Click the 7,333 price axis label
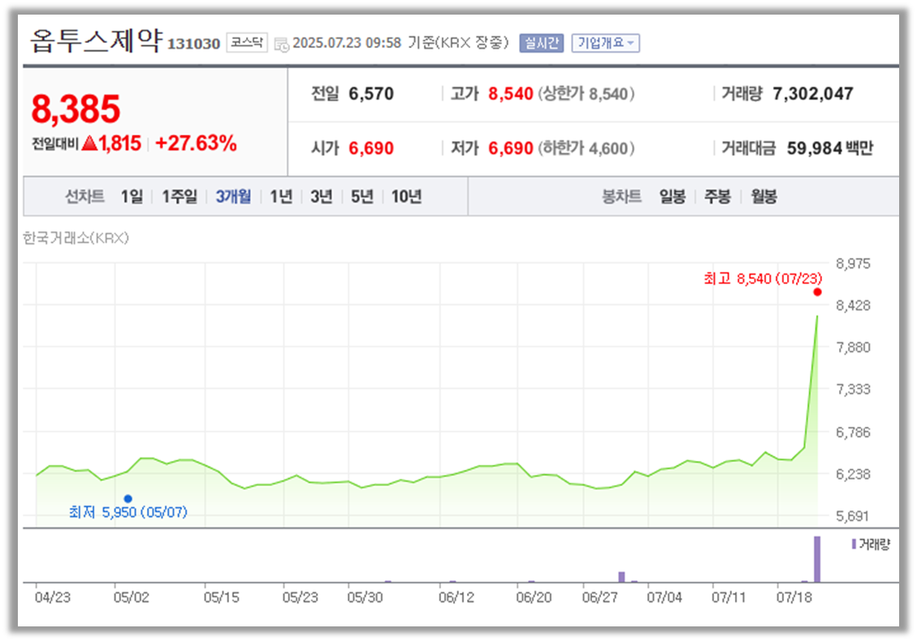The image size is (917, 641). point(853,389)
